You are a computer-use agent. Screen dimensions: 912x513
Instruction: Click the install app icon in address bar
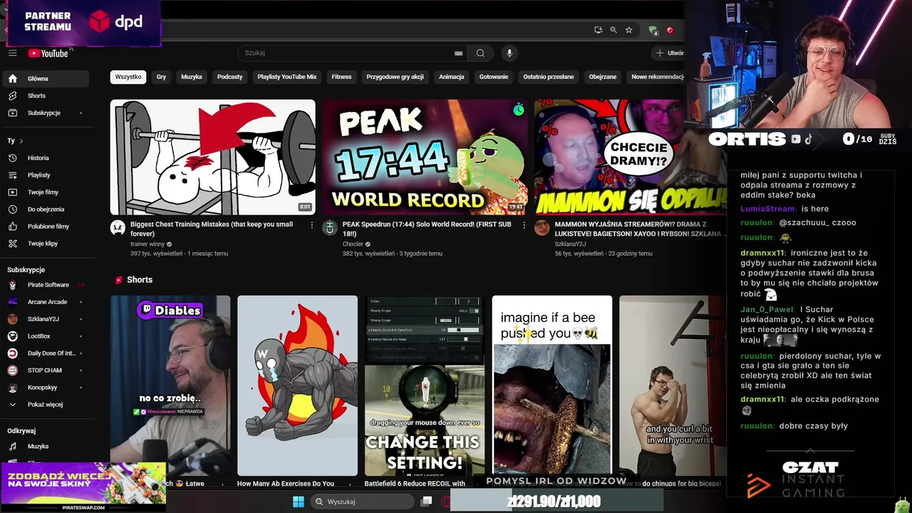pyautogui.click(x=598, y=30)
